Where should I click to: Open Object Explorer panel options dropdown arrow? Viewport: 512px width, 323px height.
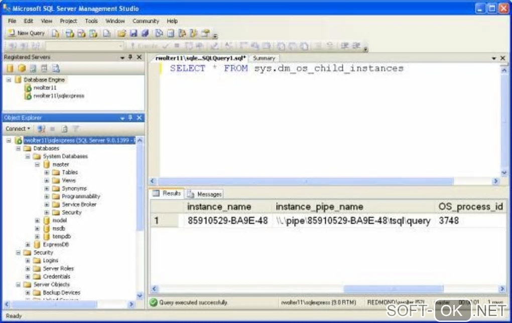pos(122,118)
